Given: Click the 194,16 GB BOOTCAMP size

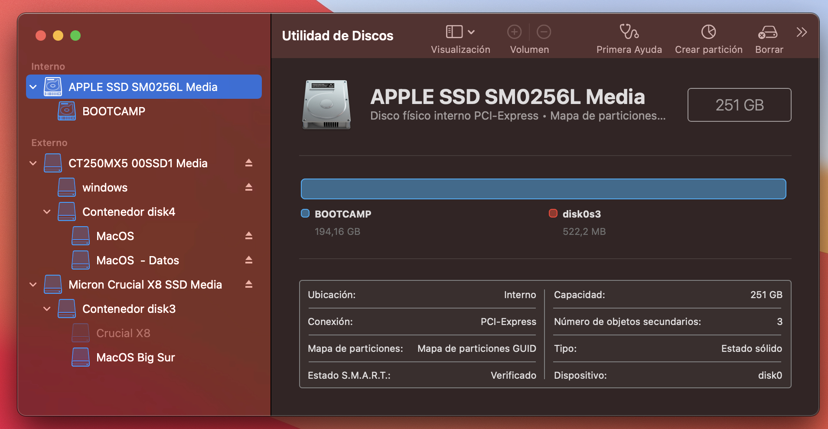Looking at the screenshot, I should pyautogui.click(x=337, y=231).
